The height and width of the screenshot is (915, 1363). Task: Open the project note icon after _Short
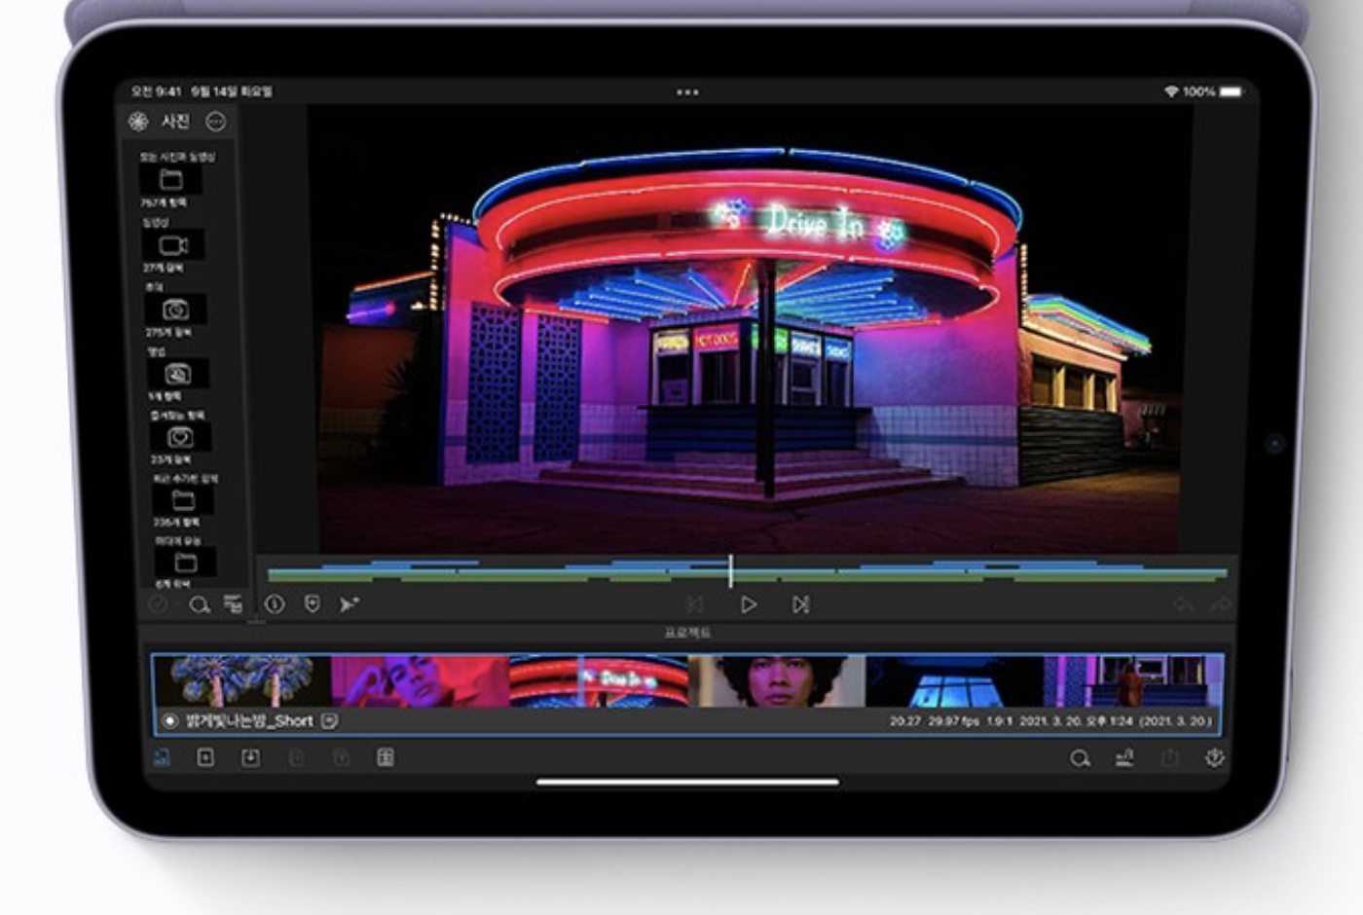(329, 721)
